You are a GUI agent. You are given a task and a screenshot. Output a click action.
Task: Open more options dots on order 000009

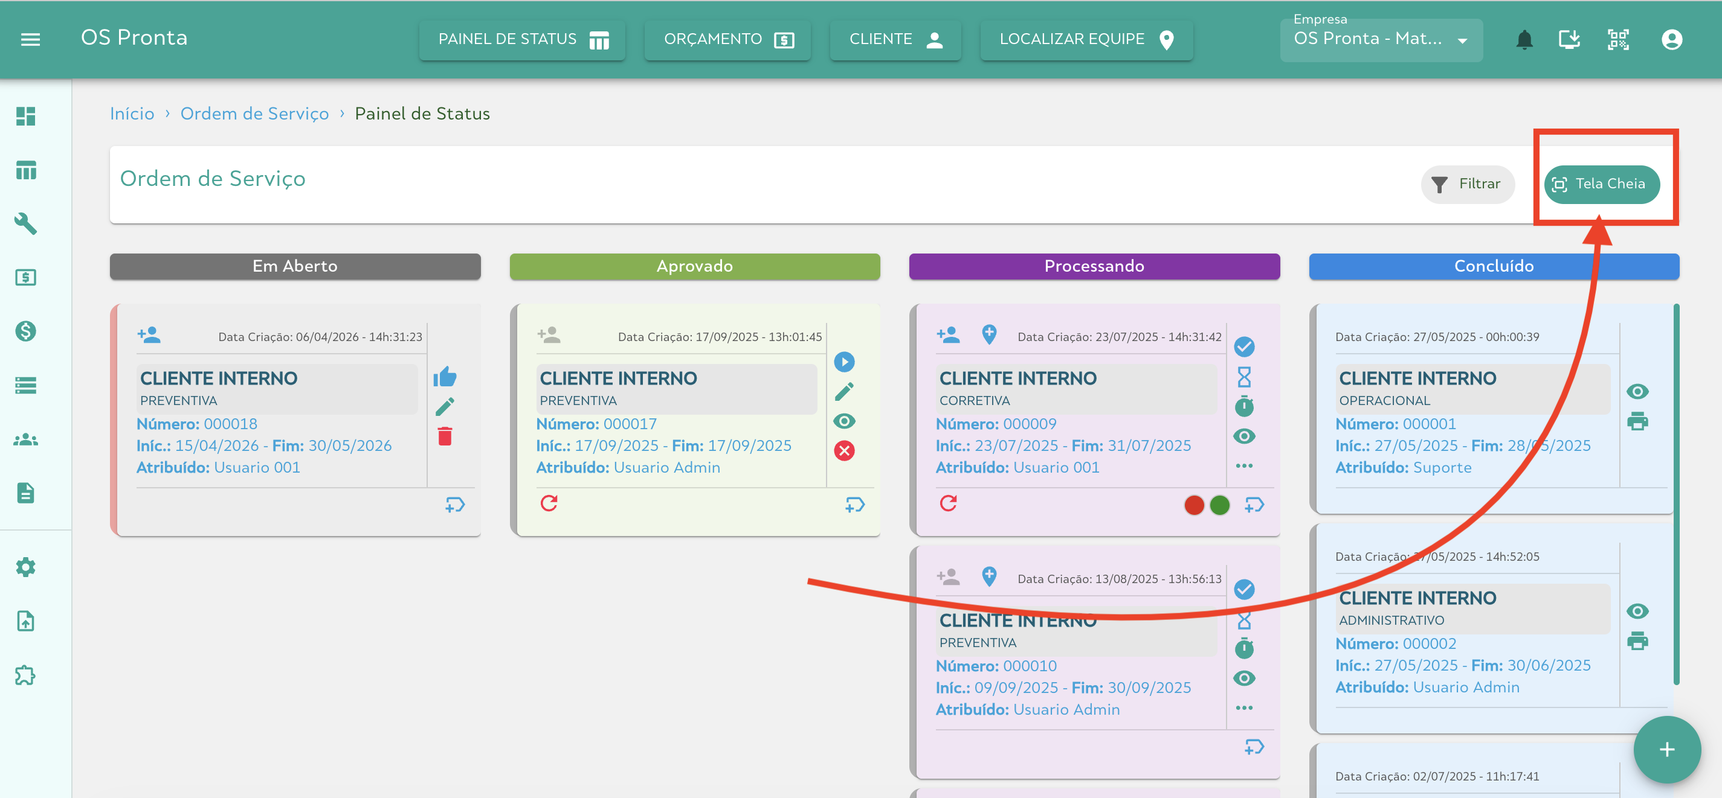[1243, 465]
